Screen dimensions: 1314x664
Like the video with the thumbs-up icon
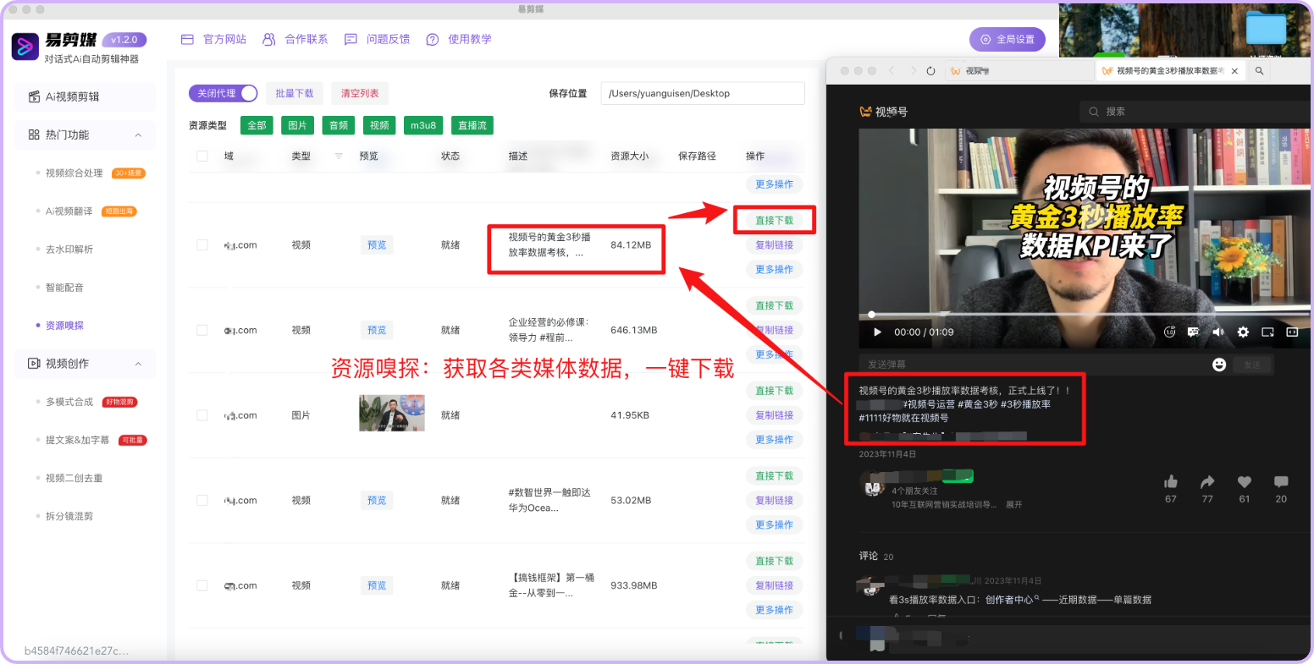click(1171, 482)
